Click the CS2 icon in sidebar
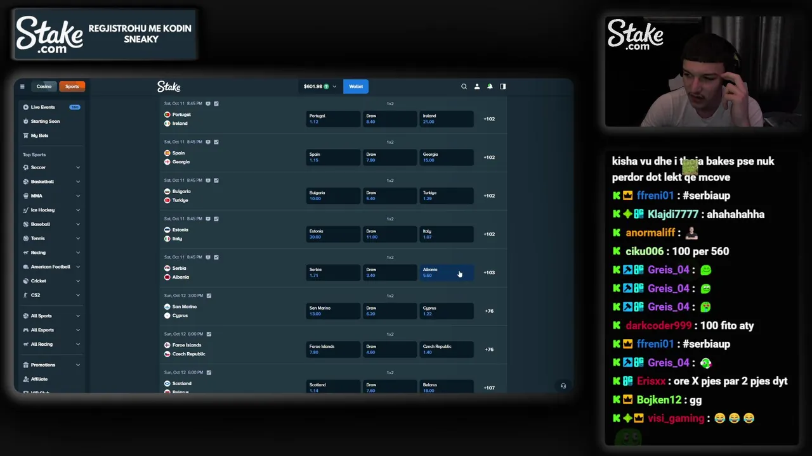The width and height of the screenshot is (812, 456). click(x=26, y=295)
